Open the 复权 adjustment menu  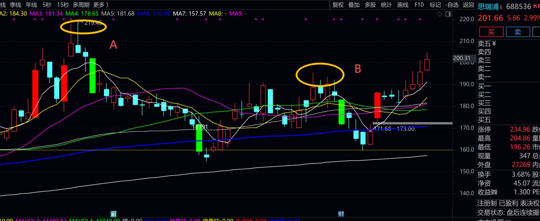pos(338,5)
